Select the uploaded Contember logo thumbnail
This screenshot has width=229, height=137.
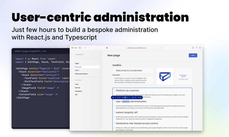coord(165,76)
